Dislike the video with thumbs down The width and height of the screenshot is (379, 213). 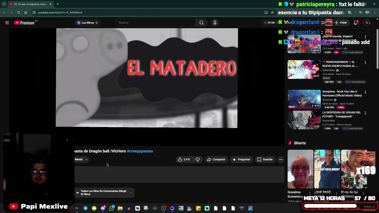197,159
